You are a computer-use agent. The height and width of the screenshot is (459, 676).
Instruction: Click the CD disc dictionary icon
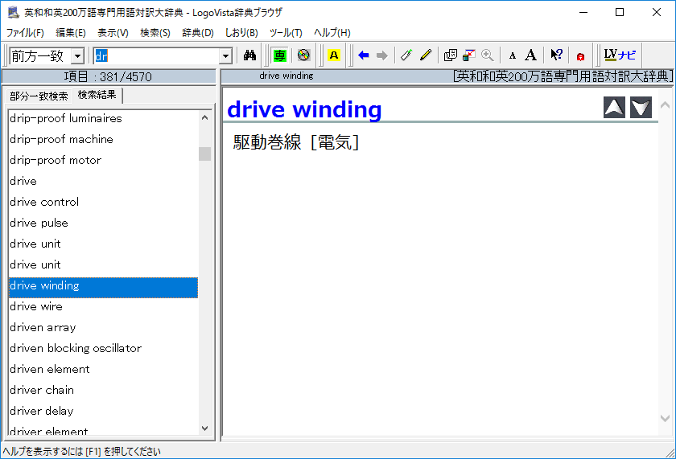click(x=303, y=55)
